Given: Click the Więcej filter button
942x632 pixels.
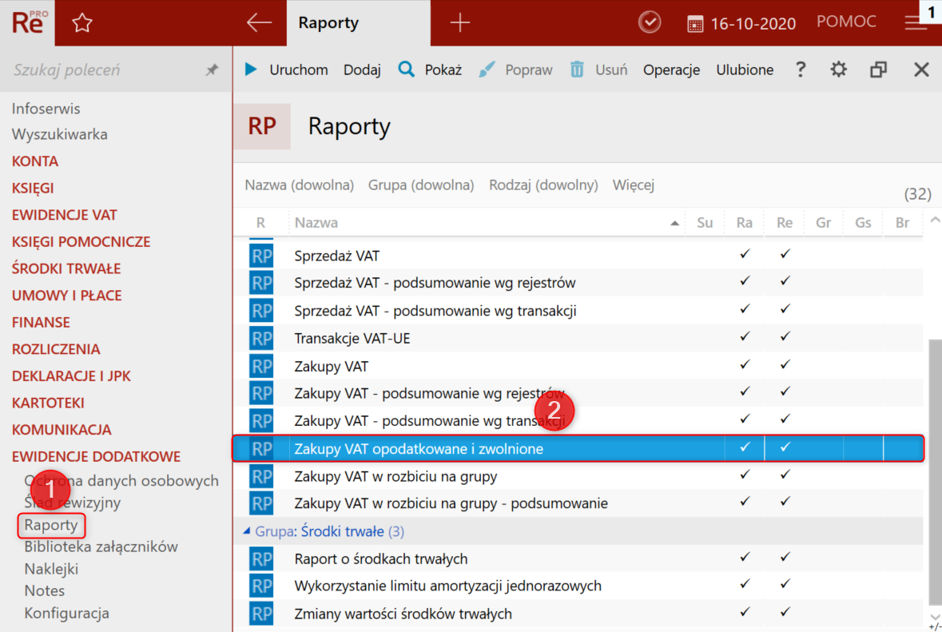Looking at the screenshot, I should click(633, 185).
